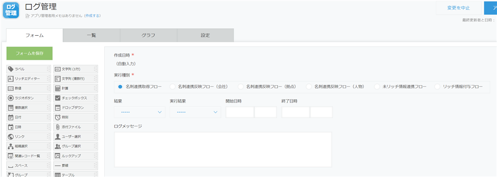Select the 複数選択 field icon
497x177 pixels.
pos(11,107)
